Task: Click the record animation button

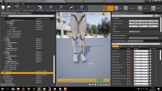Action: (98, 85)
